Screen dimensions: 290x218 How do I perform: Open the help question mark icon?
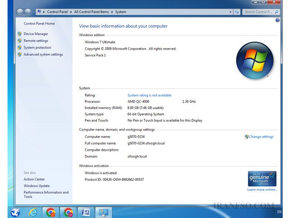tap(277, 20)
